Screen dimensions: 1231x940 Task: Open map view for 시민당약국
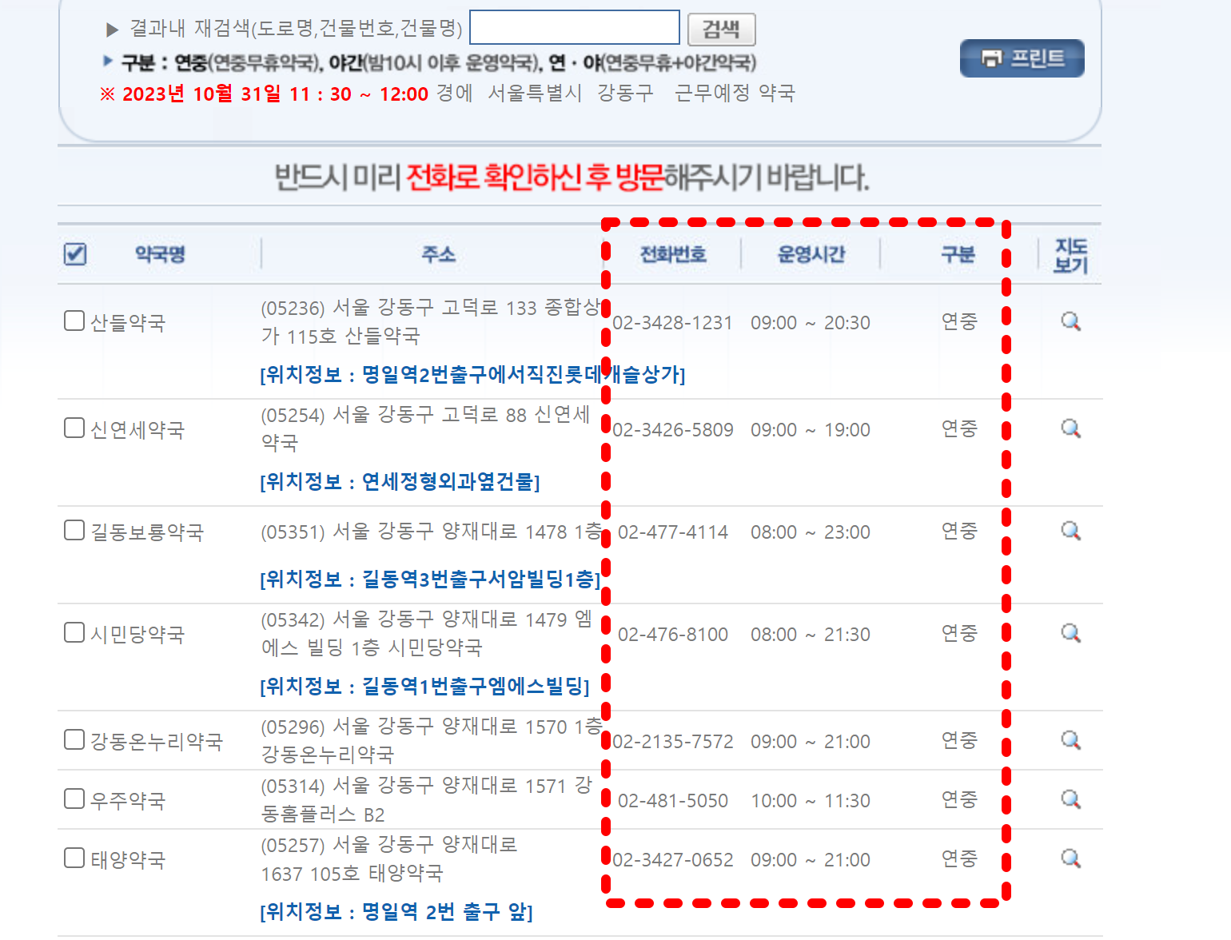1071,633
